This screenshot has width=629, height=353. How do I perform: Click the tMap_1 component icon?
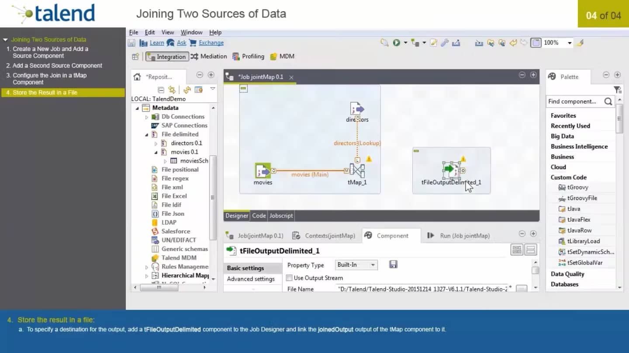(357, 171)
